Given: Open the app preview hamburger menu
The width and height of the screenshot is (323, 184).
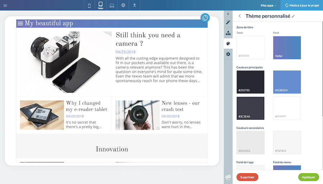Looking at the screenshot, I should [20, 24].
